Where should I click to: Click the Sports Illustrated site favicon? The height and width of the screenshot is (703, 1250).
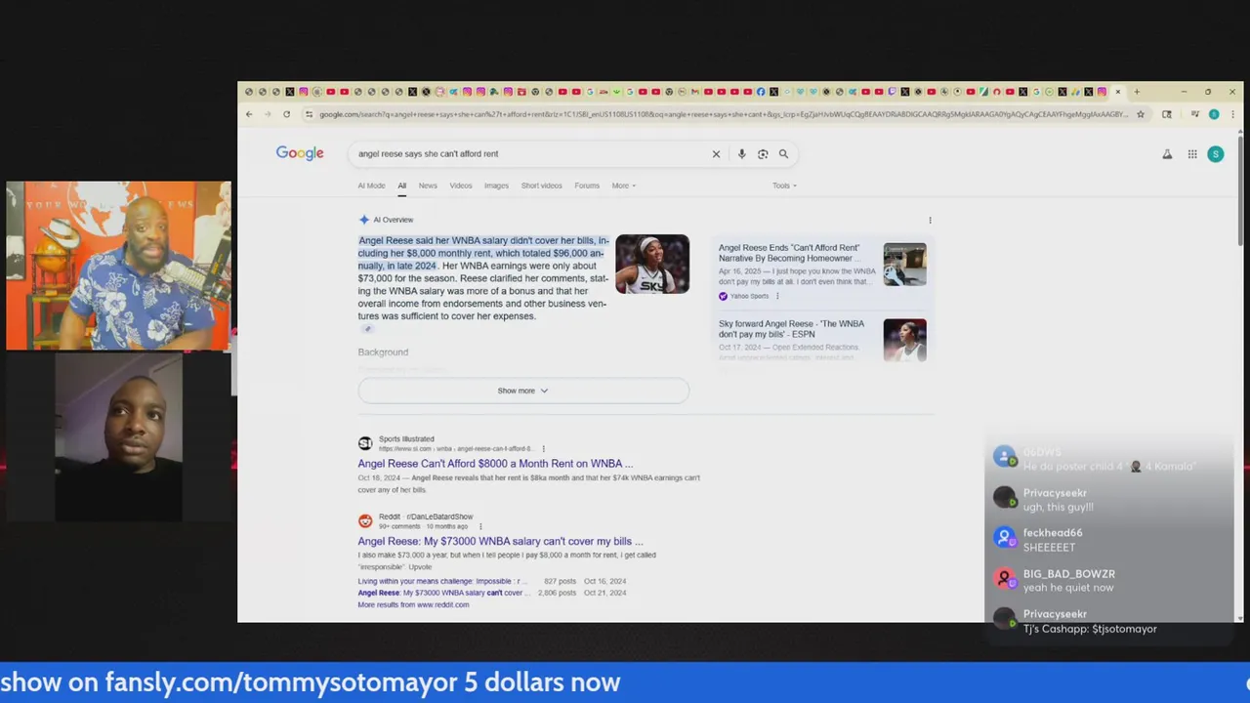(365, 443)
